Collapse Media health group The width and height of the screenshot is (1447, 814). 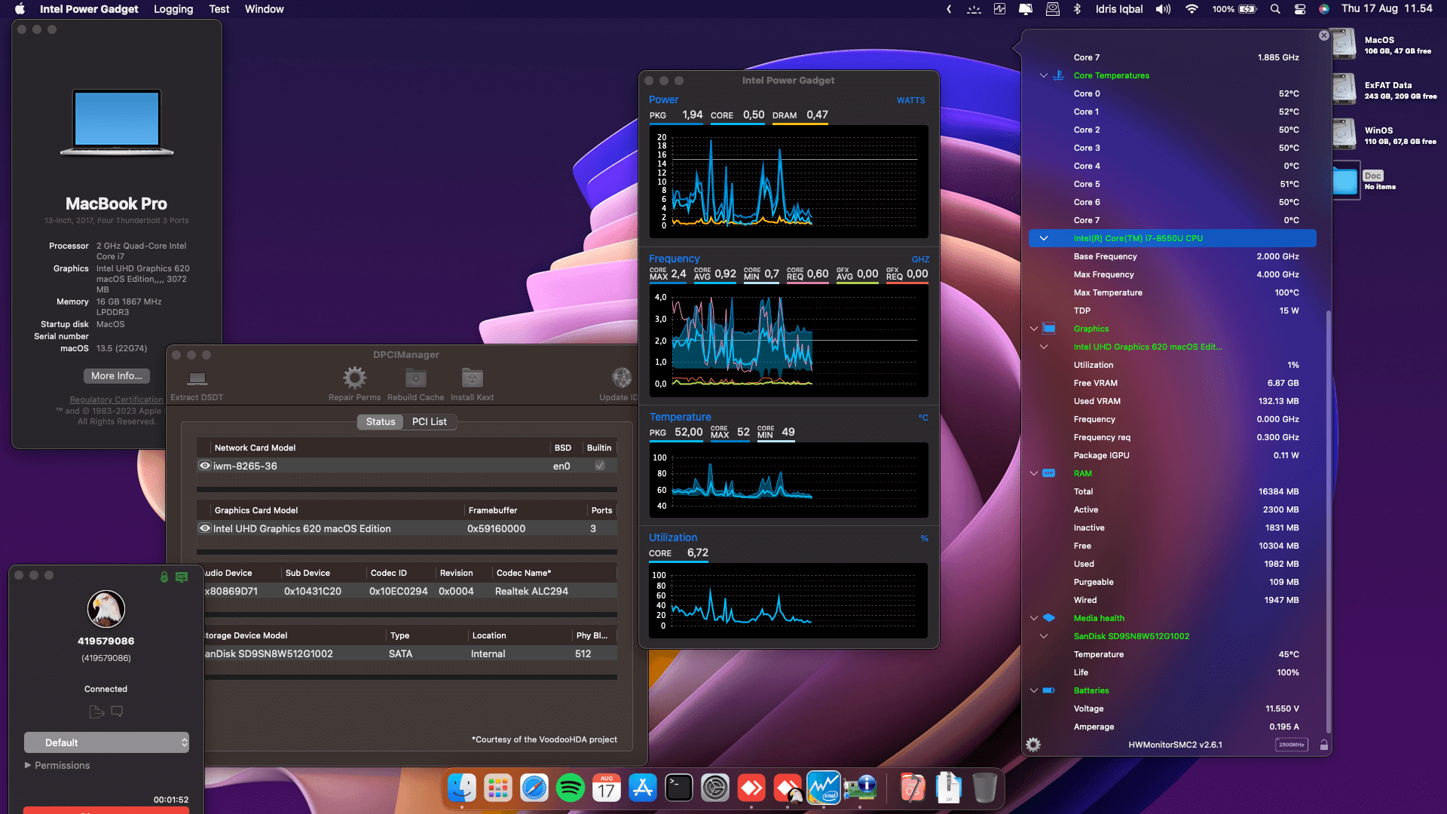1034,618
